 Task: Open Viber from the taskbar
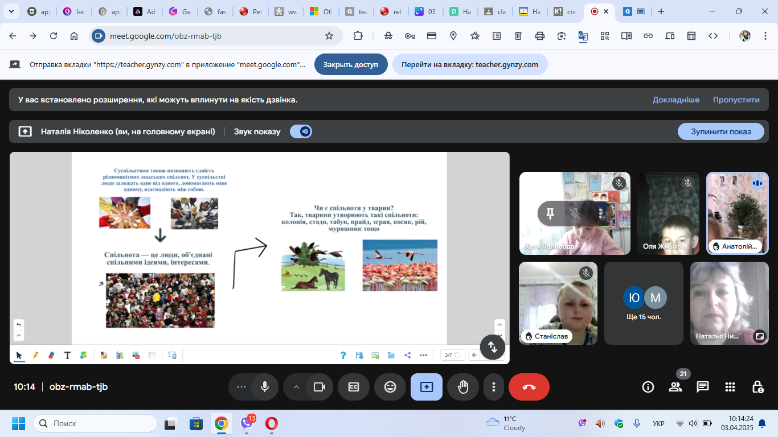[247, 423]
